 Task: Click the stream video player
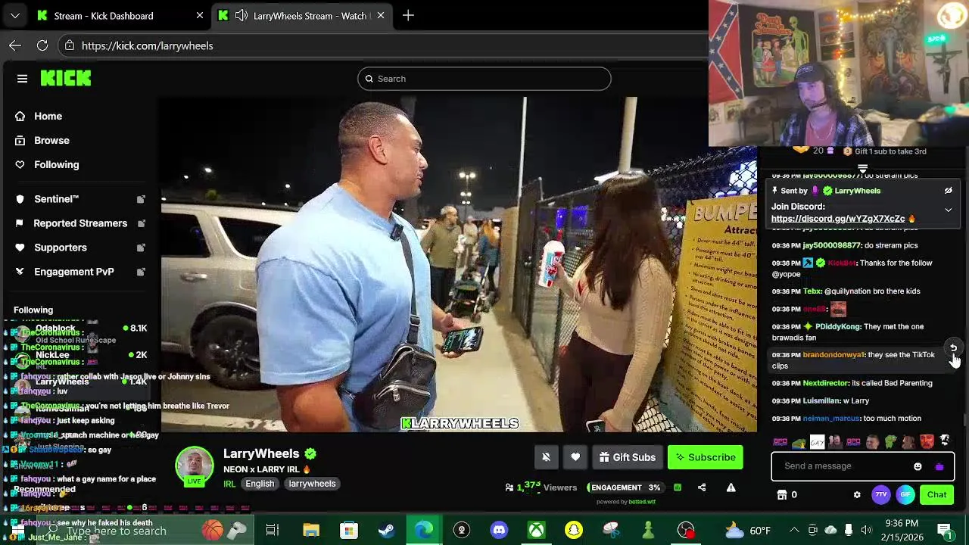(458, 264)
